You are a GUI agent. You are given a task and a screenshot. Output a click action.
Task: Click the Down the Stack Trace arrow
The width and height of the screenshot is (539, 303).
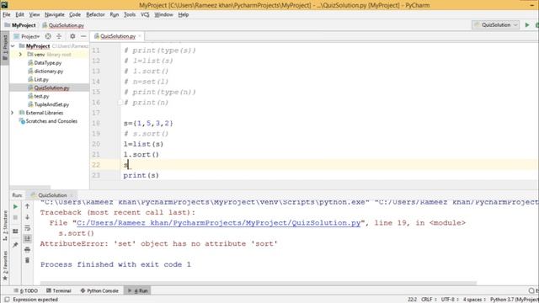(28, 217)
